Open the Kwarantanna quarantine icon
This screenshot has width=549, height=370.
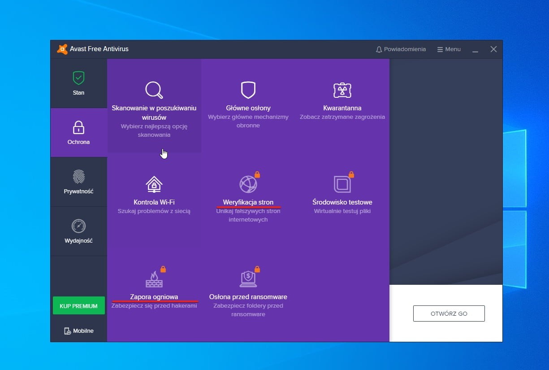click(342, 90)
